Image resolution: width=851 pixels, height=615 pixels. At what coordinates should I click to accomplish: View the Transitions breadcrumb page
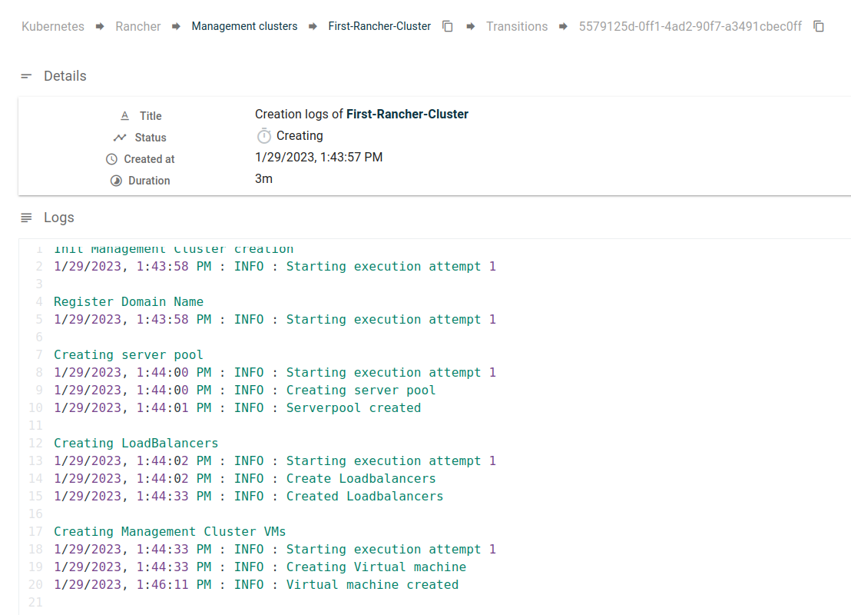516,25
